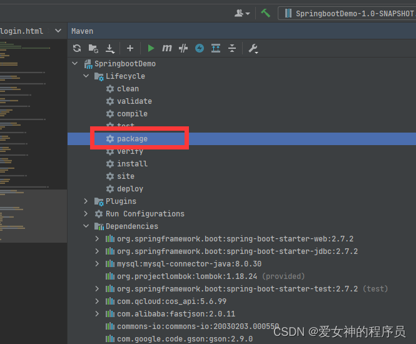Toggle Skip Tests mode icon

click(183, 48)
